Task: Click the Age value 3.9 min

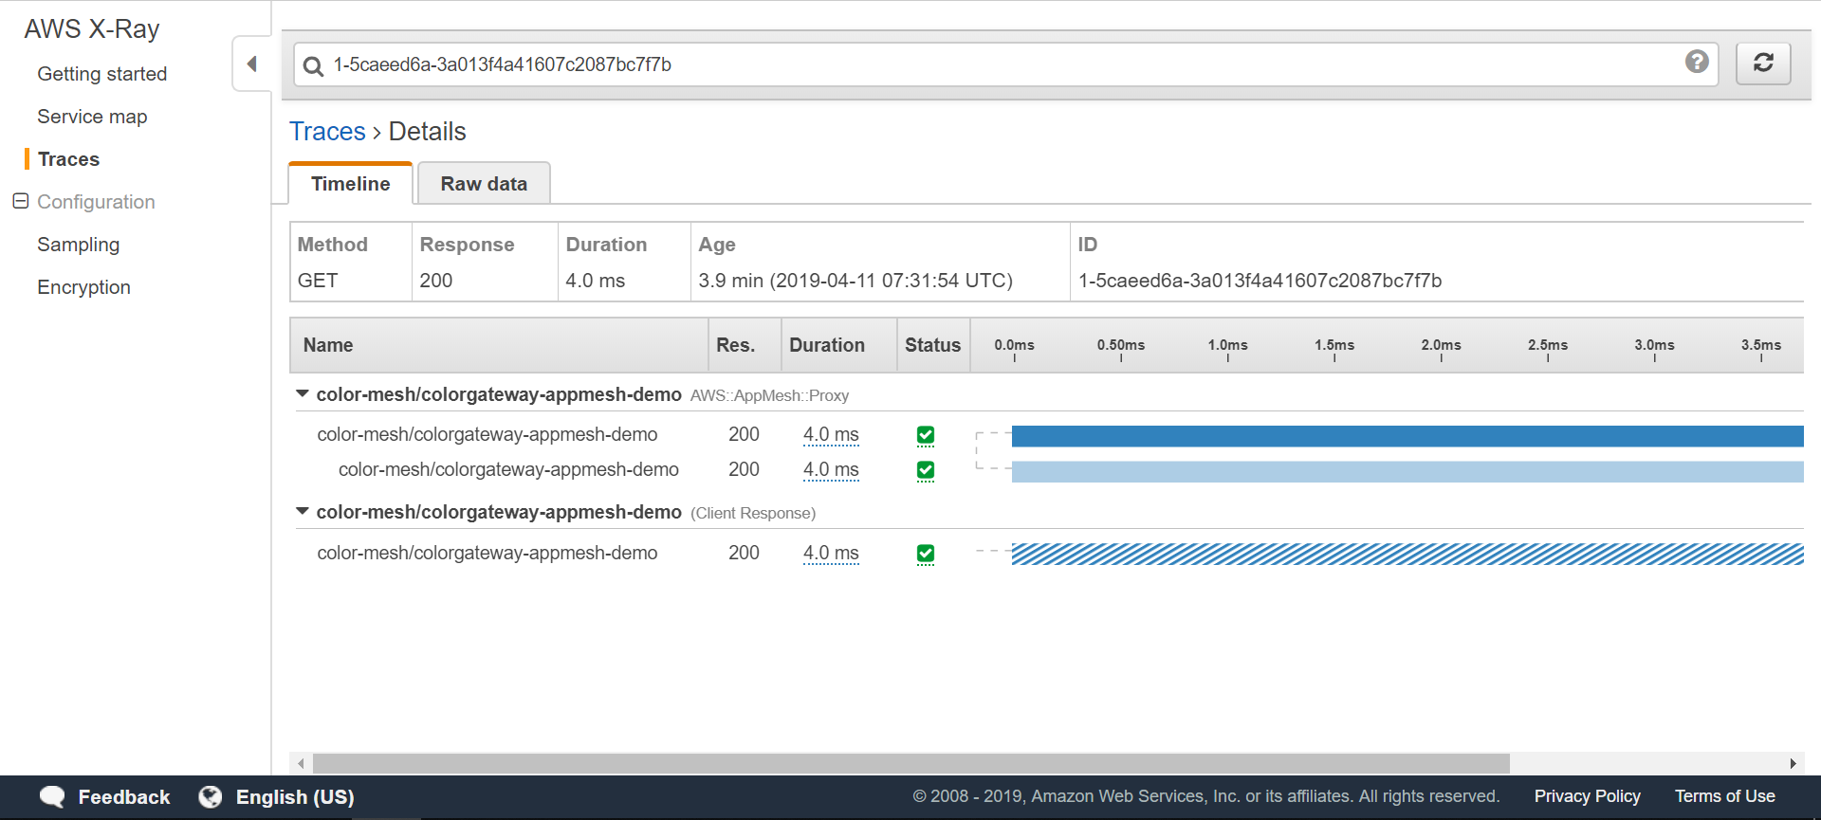Action: (855, 281)
